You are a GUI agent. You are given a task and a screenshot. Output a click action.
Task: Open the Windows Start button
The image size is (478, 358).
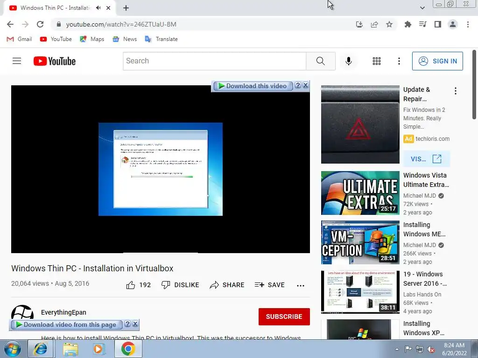pyautogui.click(x=12, y=349)
